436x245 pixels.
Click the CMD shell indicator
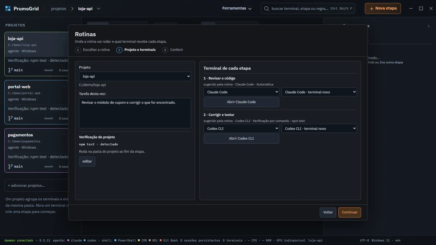[x=142, y=240]
